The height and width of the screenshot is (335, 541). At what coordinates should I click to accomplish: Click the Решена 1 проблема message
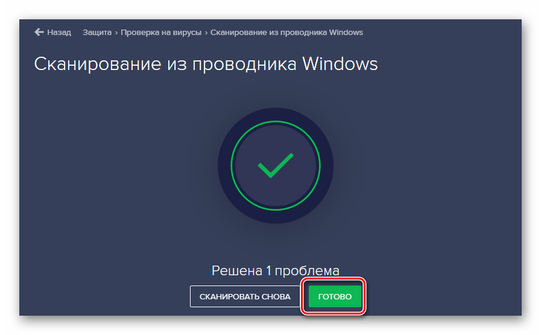tap(276, 271)
